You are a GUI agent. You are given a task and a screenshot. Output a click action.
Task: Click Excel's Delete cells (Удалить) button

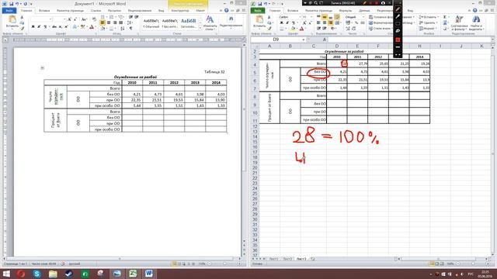(427, 22)
